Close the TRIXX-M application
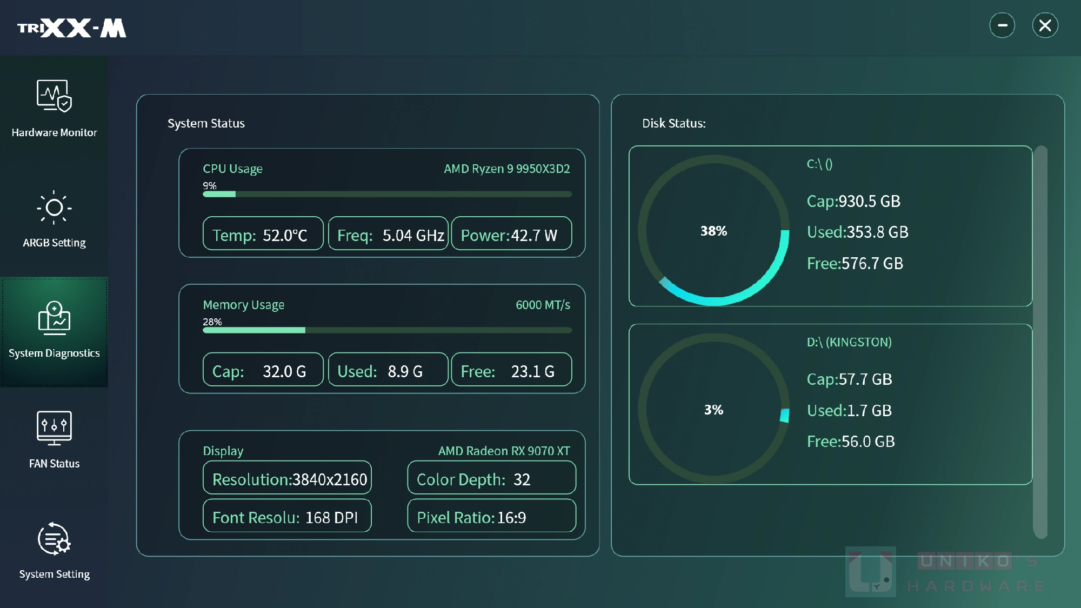The image size is (1081, 608). tap(1045, 25)
